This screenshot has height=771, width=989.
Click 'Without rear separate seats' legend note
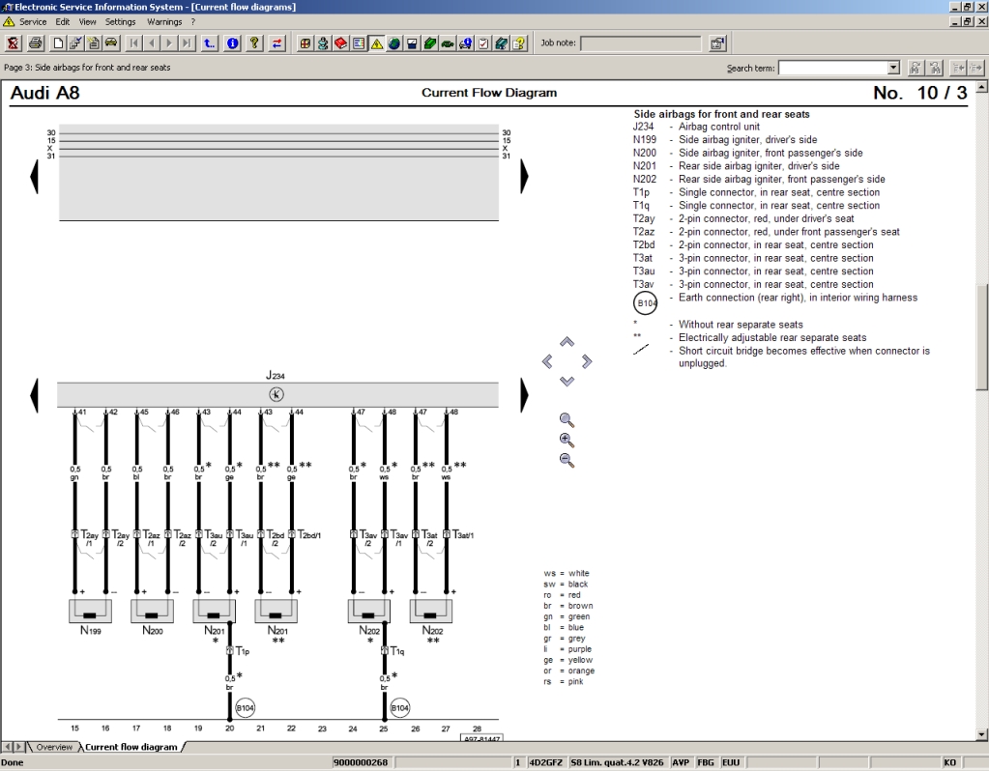coord(741,324)
